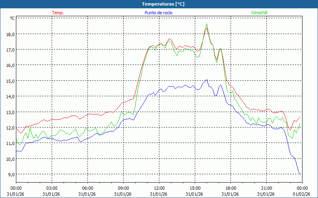Click the 18,0 y-axis value label

(x=10, y=34)
